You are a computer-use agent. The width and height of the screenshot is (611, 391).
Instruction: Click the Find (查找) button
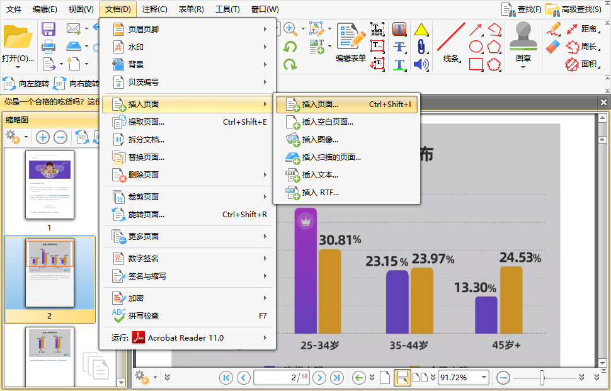[x=522, y=9]
